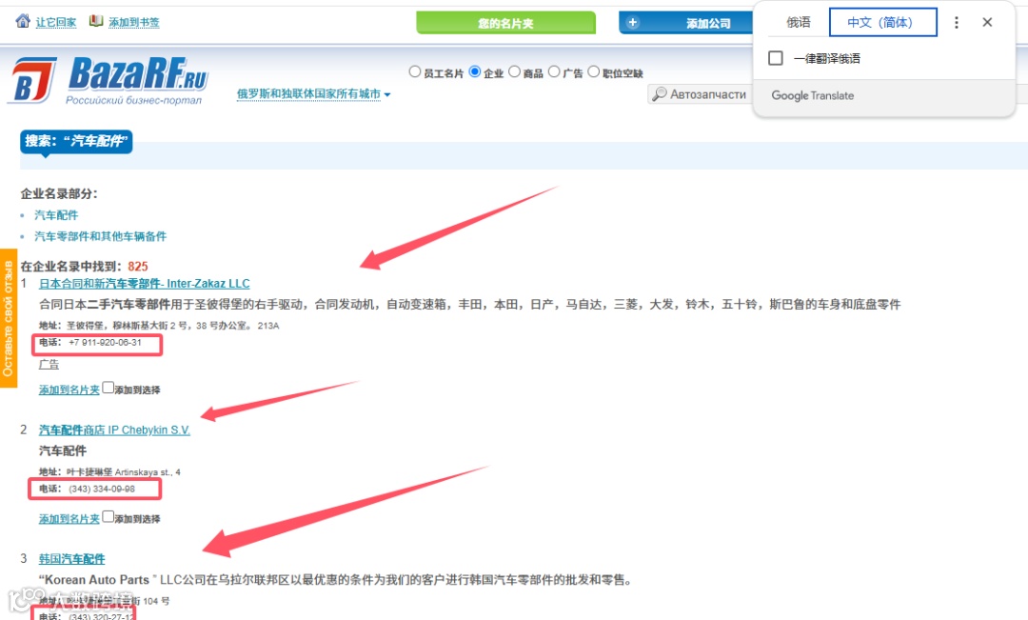Click the address text 叶卡捷琳堡 Artinskaya st., 4
The height and width of the screenshot is (620, 1028).
123,471
